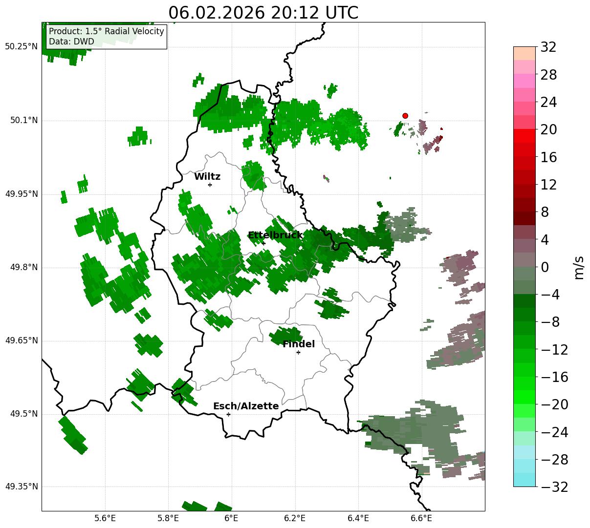This screenshot has width=590, height=528.
Task: Click the 49.8°N latitude label
Action: [x=24, y=267]
